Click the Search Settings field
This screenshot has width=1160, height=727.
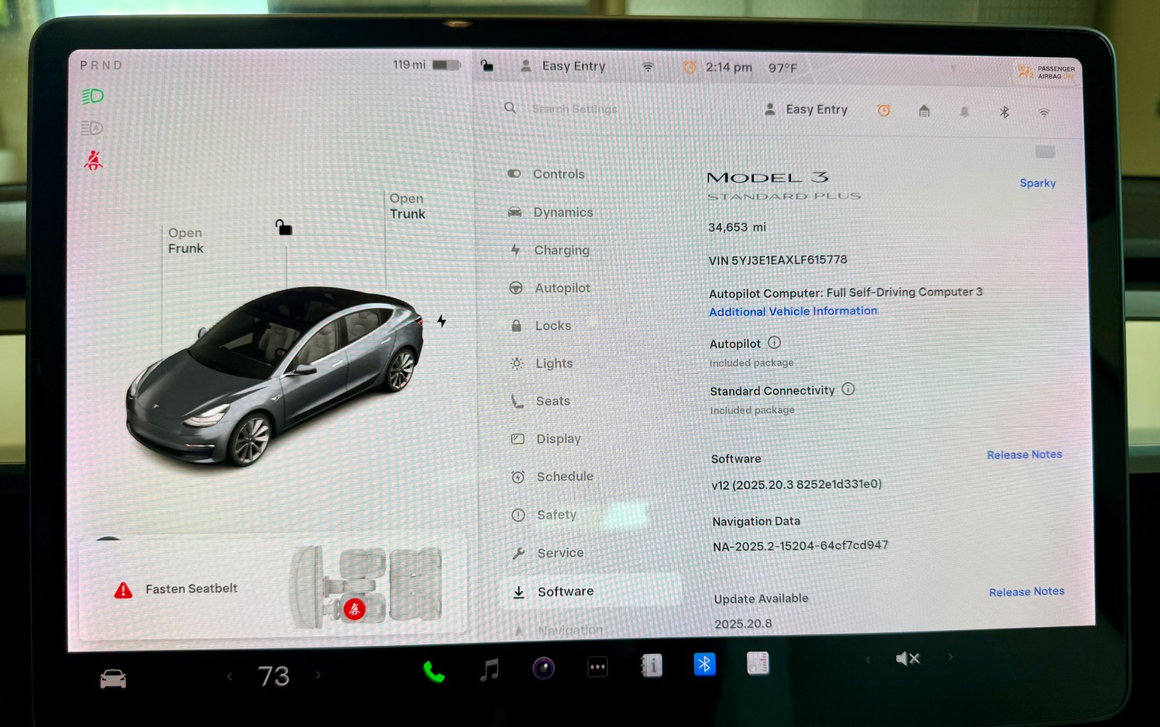[575, 109]
